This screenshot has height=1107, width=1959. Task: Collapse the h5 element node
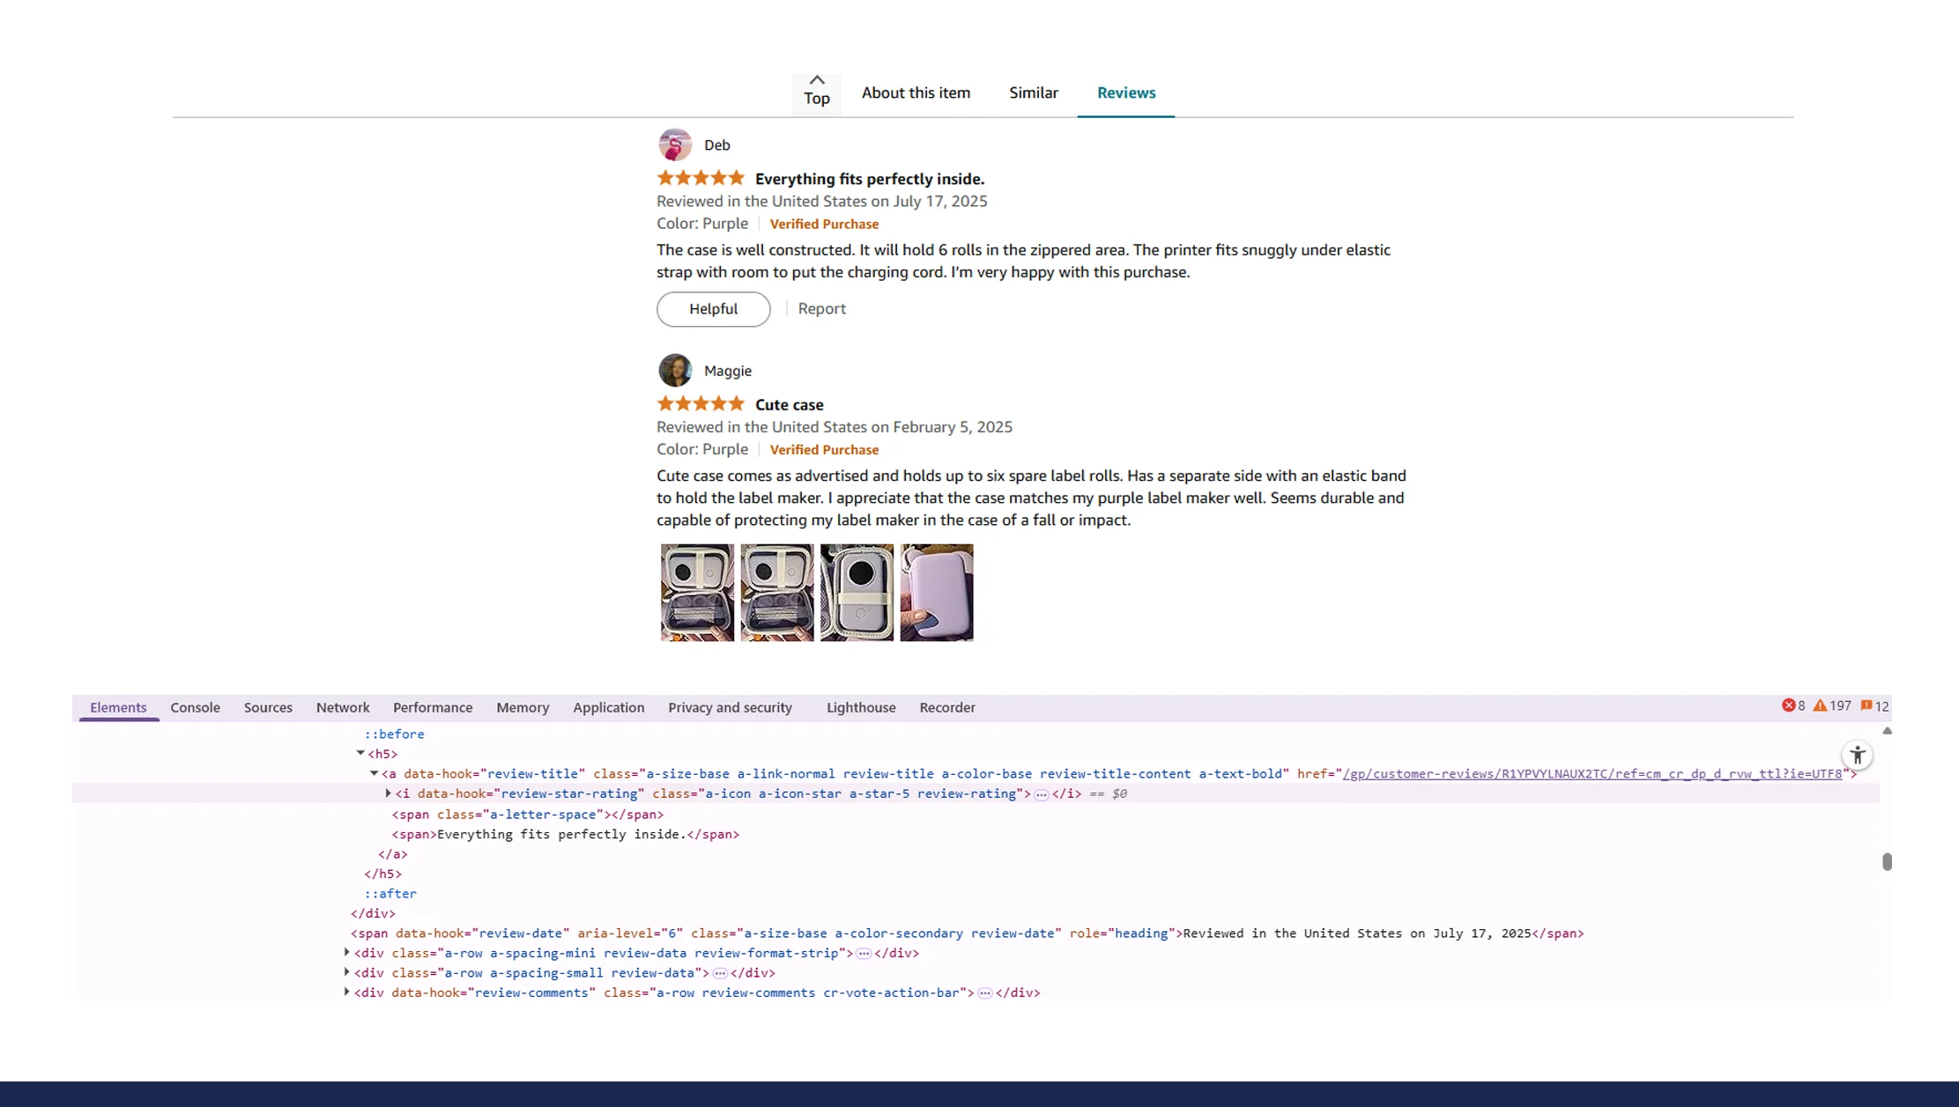coord(360,754)
